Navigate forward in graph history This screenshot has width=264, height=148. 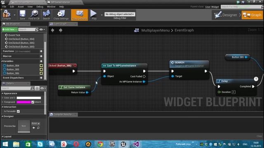pos(61,30)
